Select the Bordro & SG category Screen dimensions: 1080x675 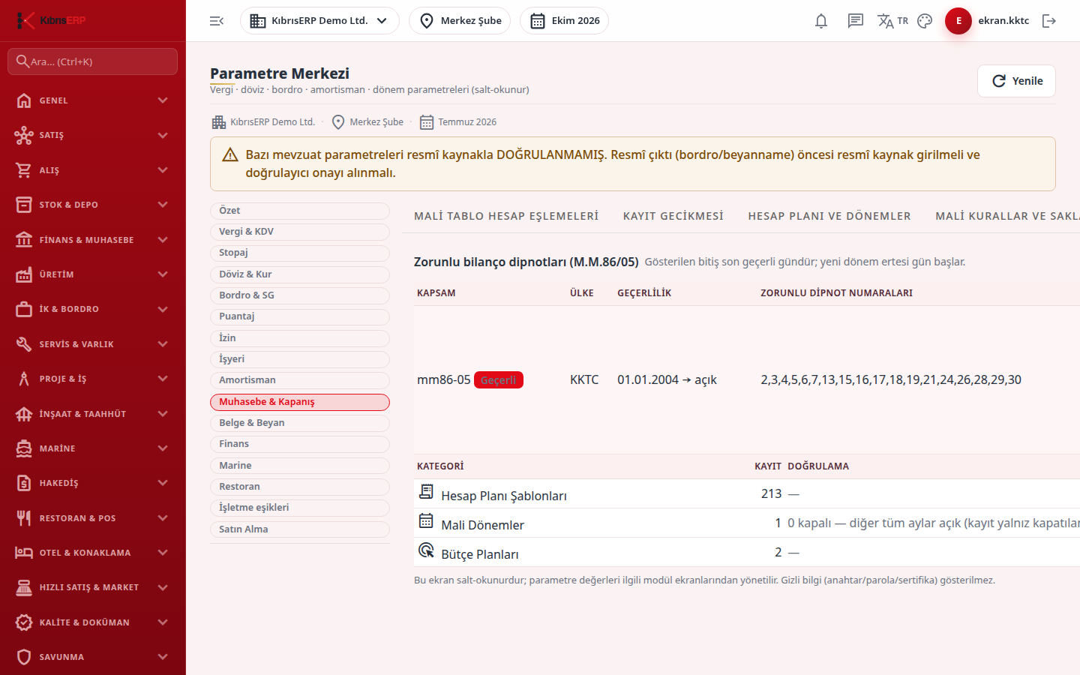300,295
